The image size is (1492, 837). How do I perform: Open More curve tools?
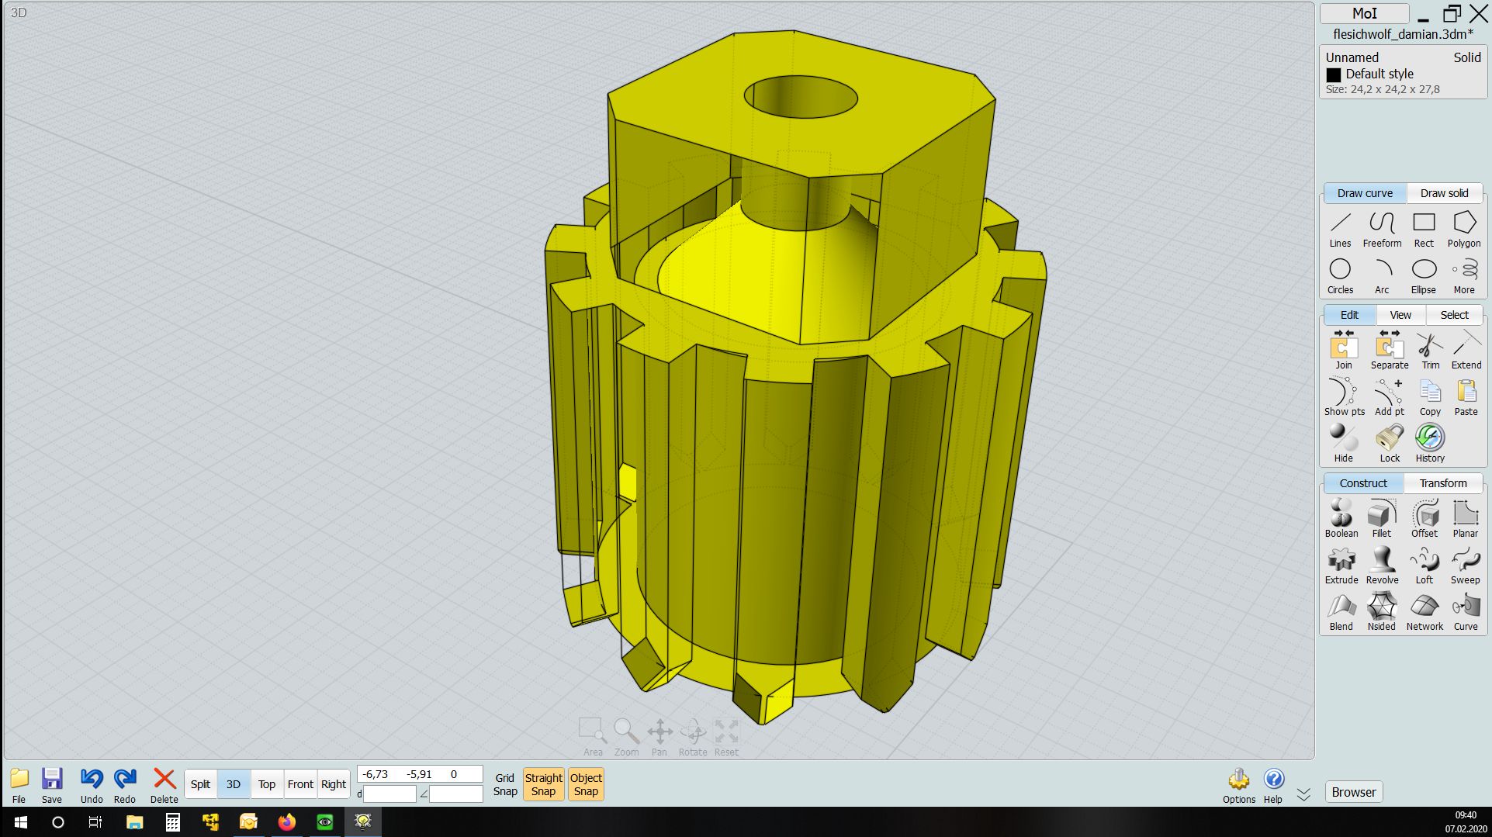click(1464, 276)
